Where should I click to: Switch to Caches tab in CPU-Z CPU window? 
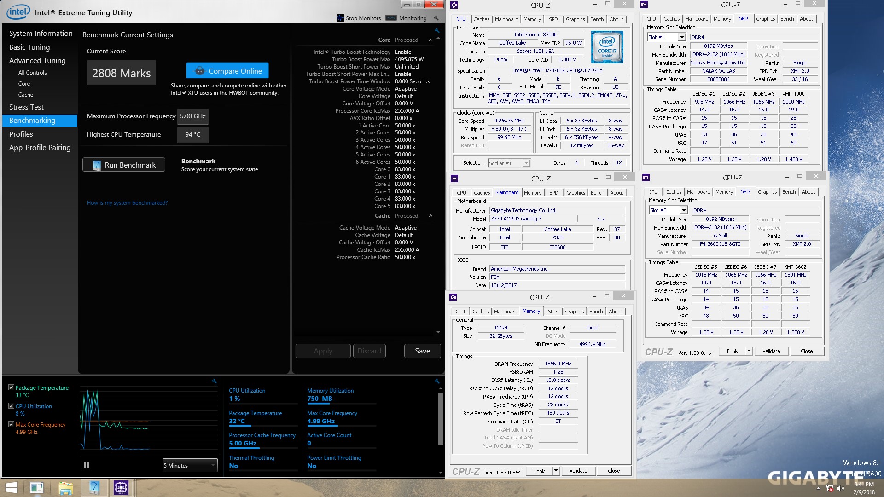click(x=481, y=19)
